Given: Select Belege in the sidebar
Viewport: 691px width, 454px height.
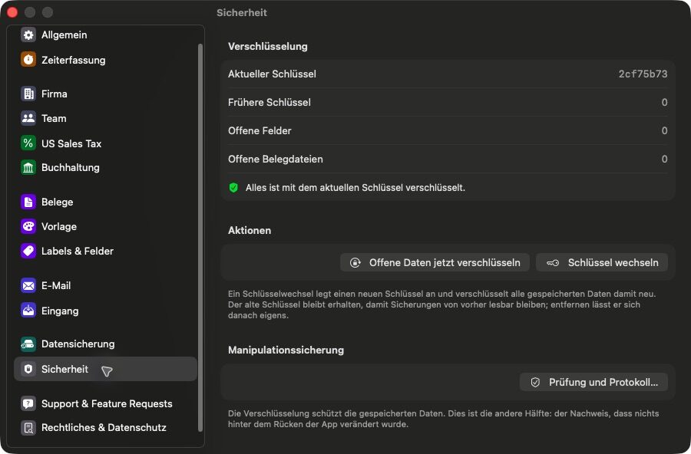Looking at the screenshot, I should pos(105,202).
